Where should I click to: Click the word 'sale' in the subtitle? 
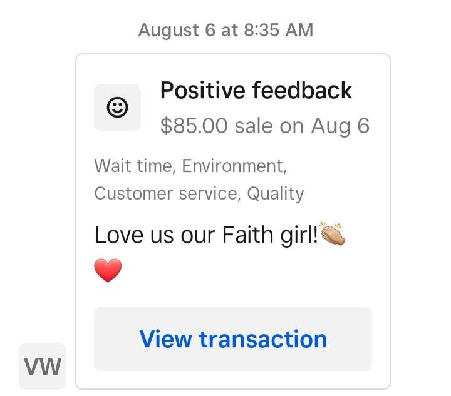[254, 126]
